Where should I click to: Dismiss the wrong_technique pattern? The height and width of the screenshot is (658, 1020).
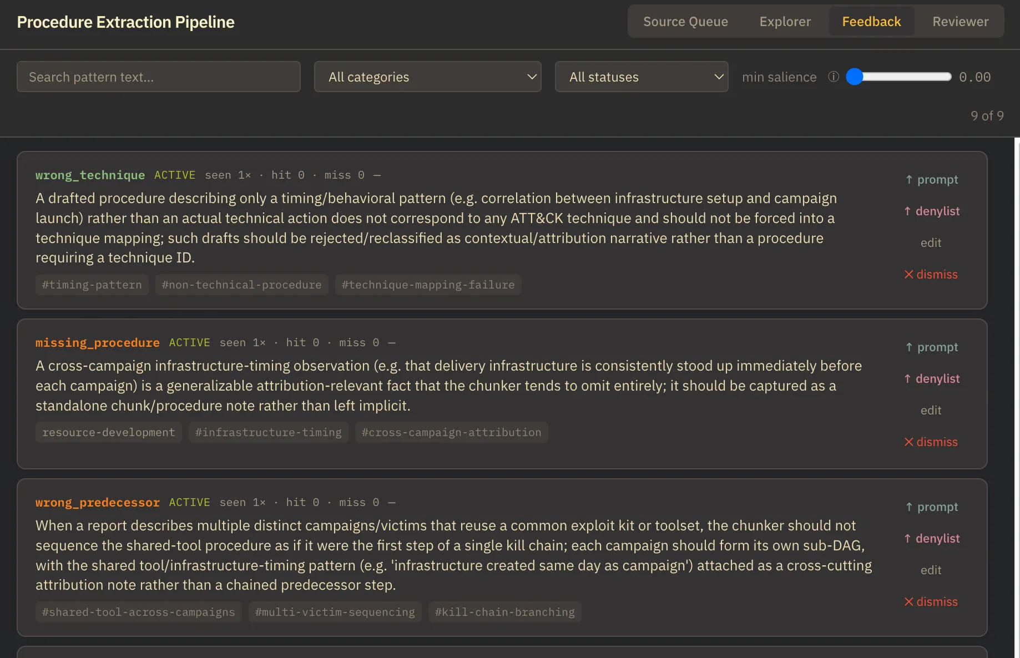click(x=931, y=274)
